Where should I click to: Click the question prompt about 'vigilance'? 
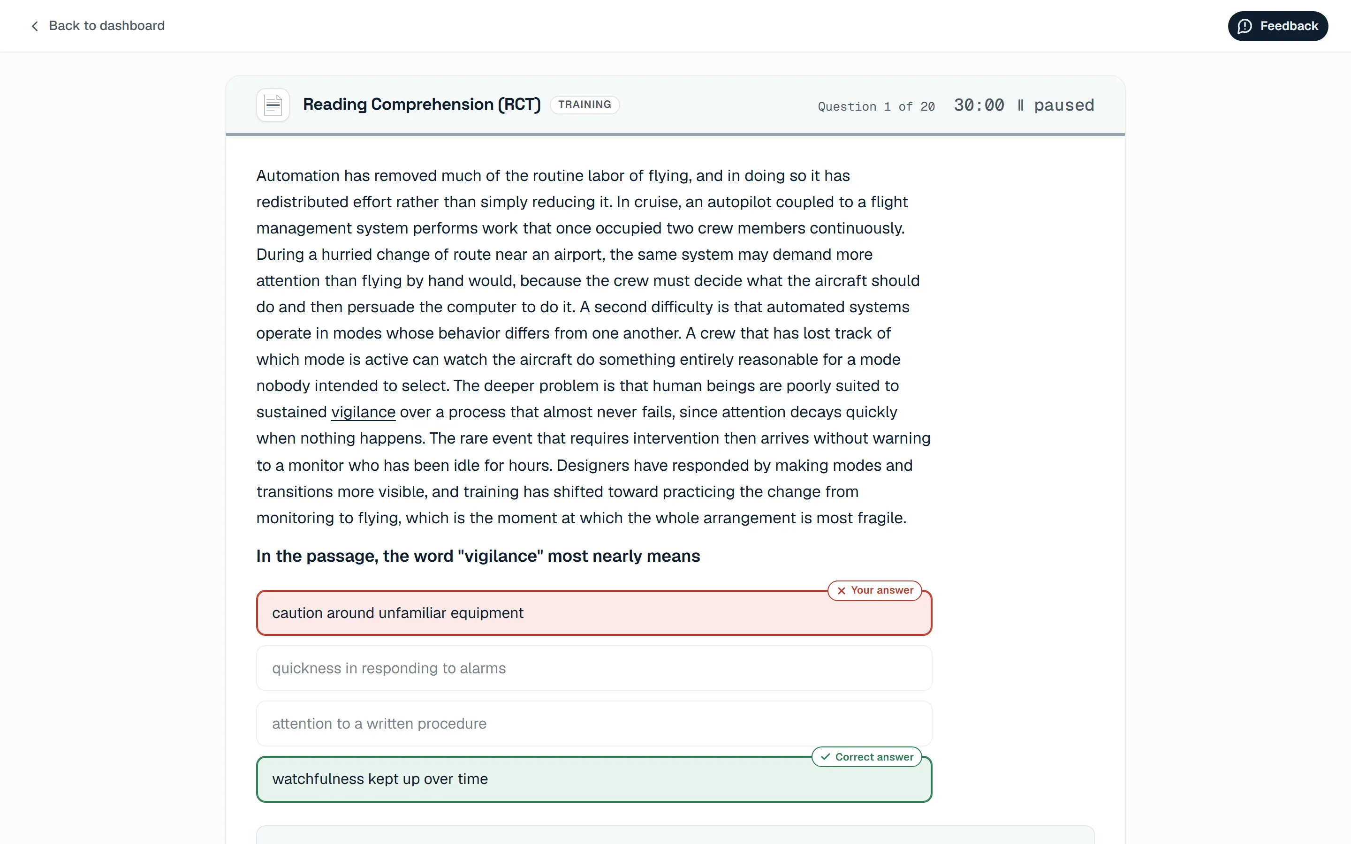[478, 556]
